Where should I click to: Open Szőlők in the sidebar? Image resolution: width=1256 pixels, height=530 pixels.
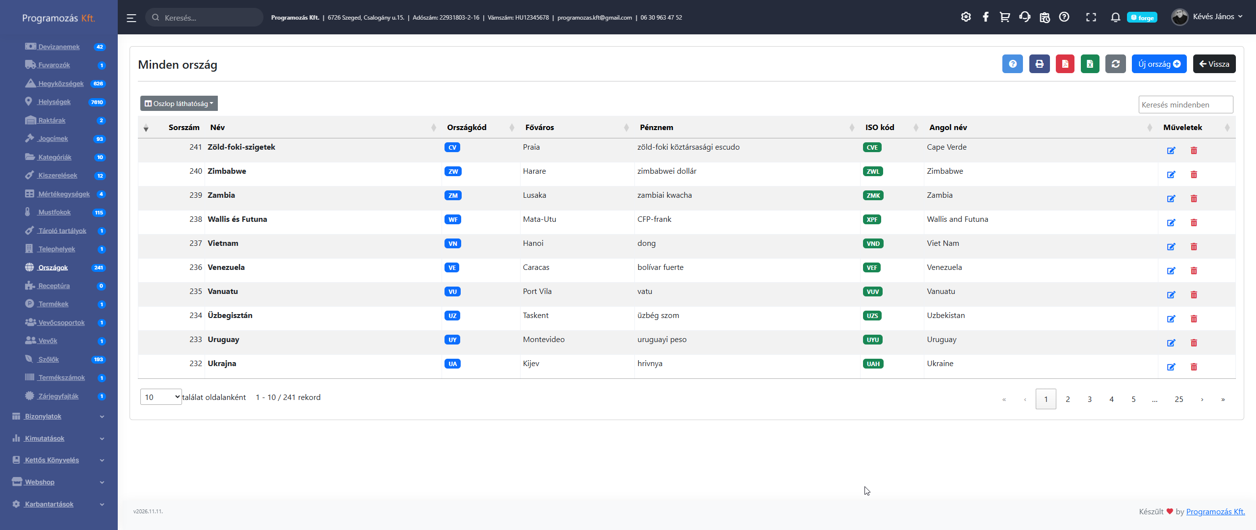click(49, 359)
